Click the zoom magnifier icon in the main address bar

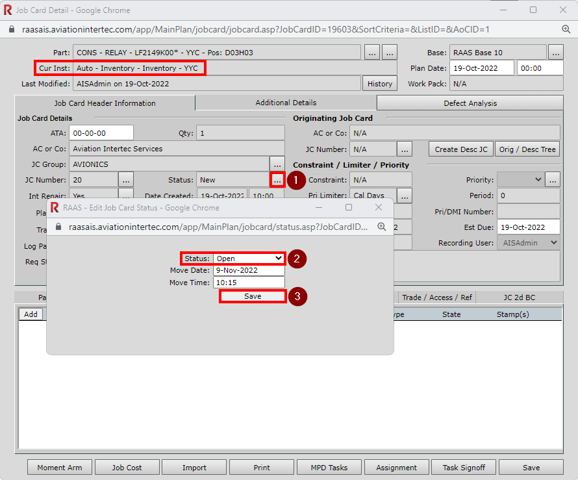[x=566, y=29]
